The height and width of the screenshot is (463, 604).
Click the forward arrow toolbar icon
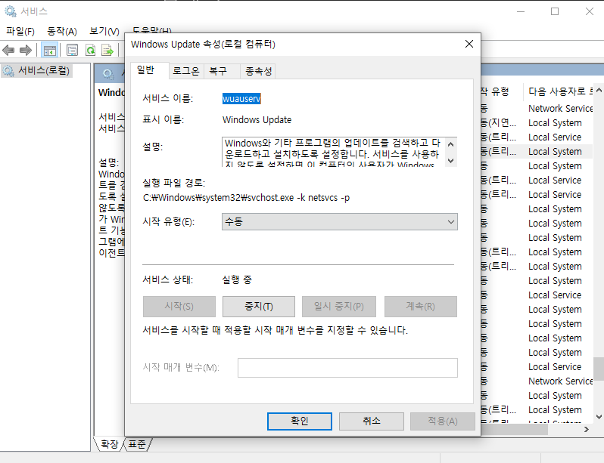pyautogui.click(x=26, y=51)
